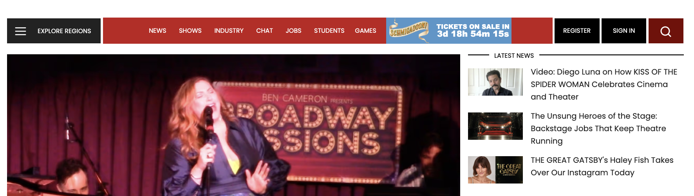Open the Great Gatsby Haley Fish thumbnail

[x=495, y=170]
